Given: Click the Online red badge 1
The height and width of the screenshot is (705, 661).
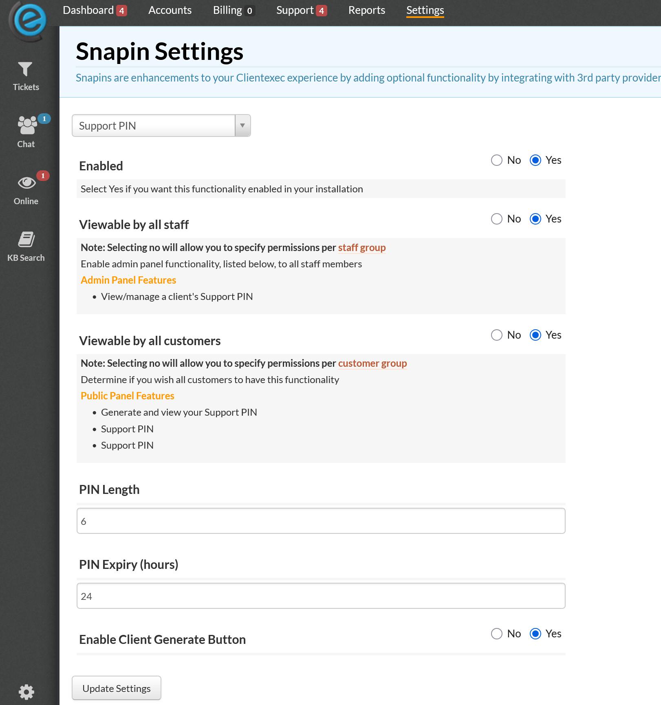Looking at the screenshot, I should pos(43,176).
